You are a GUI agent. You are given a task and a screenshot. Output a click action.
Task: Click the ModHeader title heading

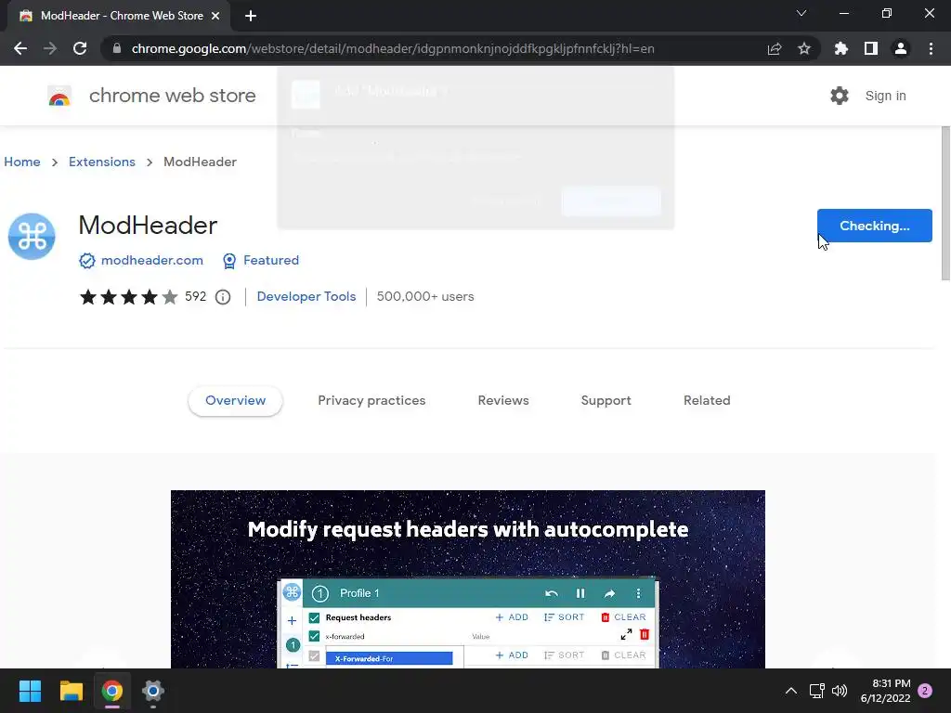(148, 226)
